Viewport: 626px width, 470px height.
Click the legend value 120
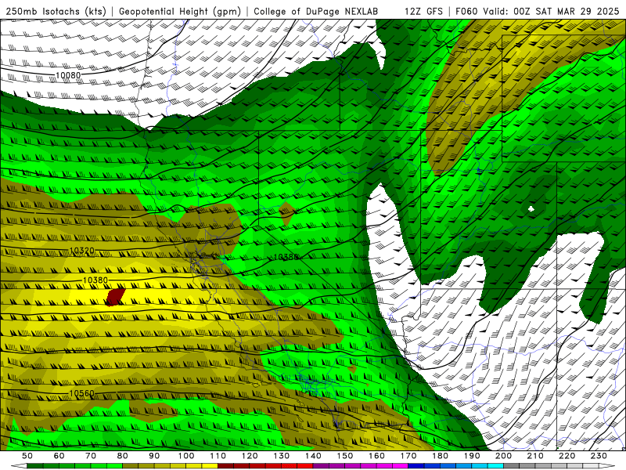pyautogui.click(x=250, y=456)
